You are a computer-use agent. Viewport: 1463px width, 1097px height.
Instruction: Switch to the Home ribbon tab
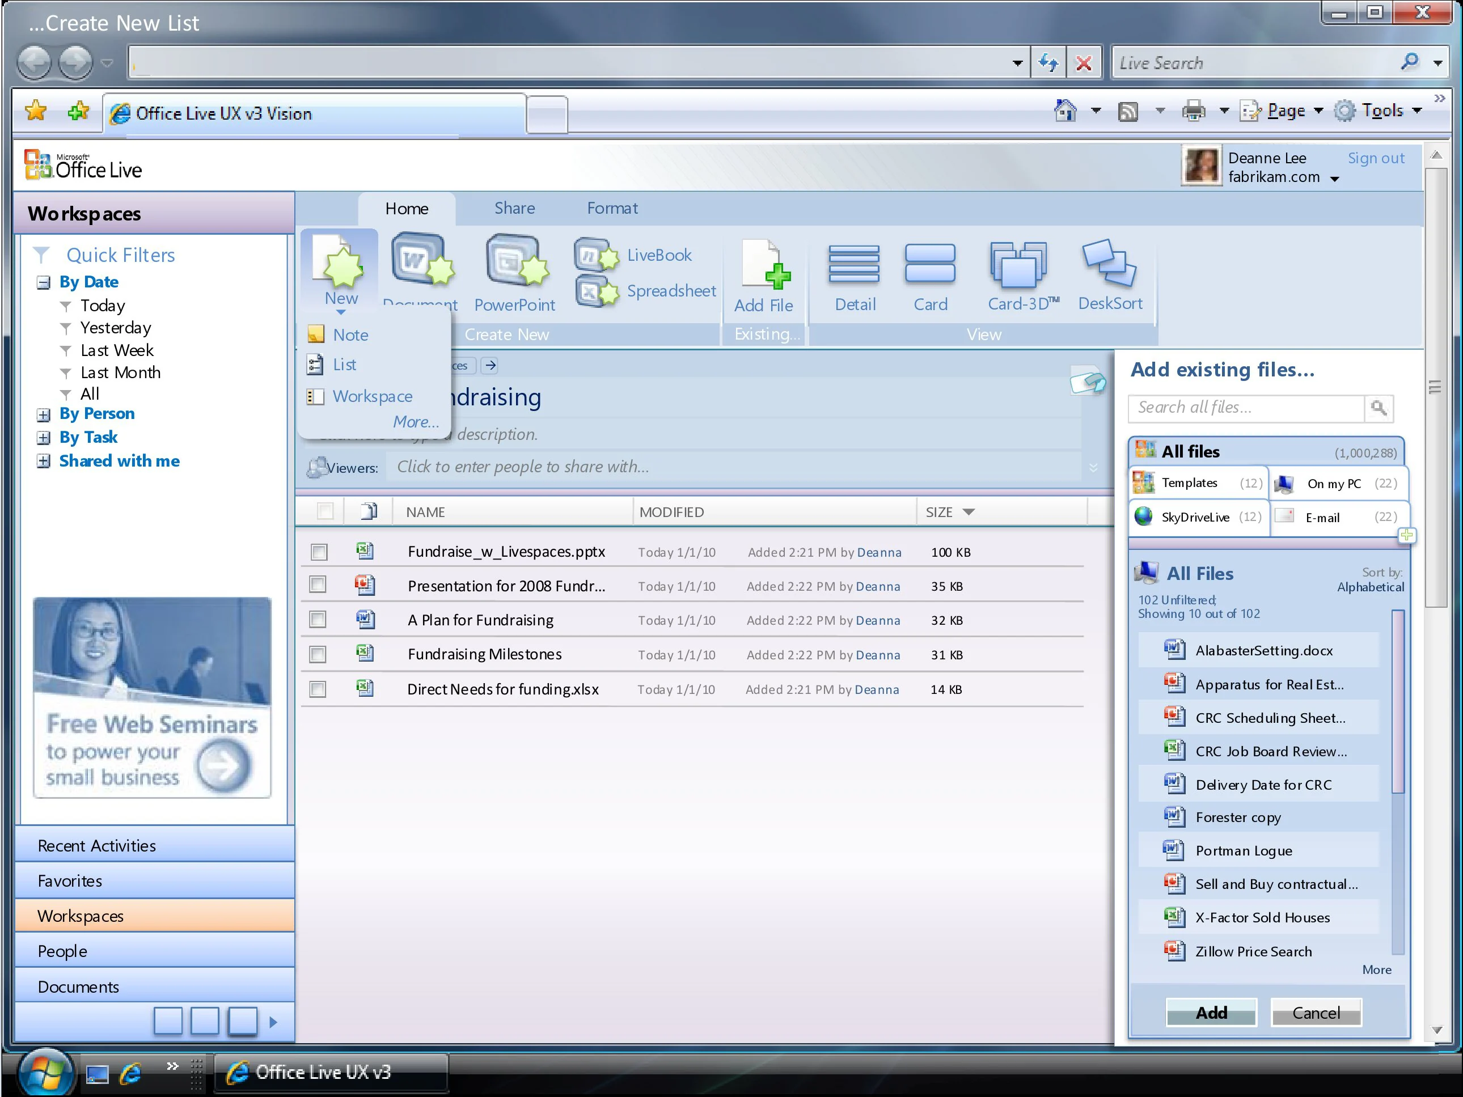point(407,209)
